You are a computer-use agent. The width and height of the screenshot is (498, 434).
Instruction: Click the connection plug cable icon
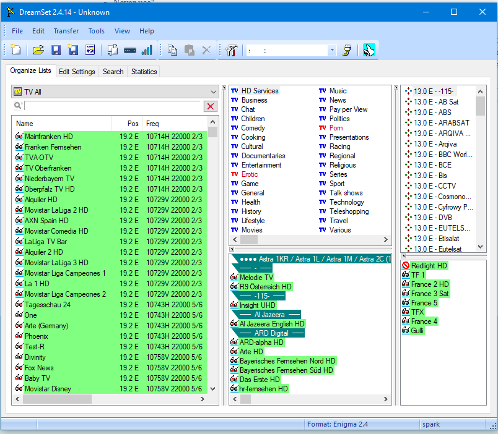pyautogui.click(x=346, y=50)
